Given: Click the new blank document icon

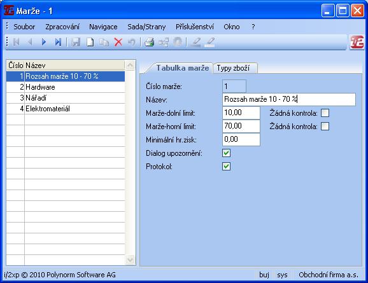Looking at the screenshot, I should click(x=90, y=42).
